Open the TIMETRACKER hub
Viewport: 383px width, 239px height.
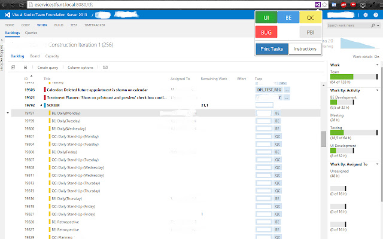(x=95, y=25)
